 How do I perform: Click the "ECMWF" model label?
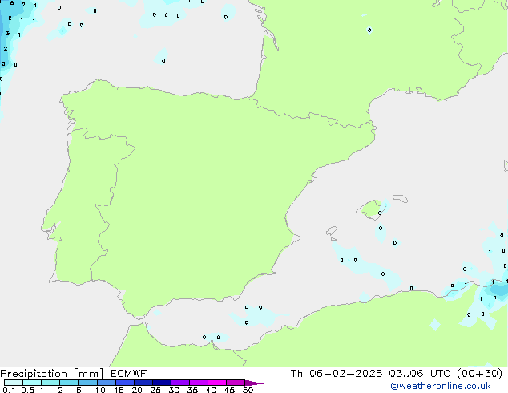point(129,374)
